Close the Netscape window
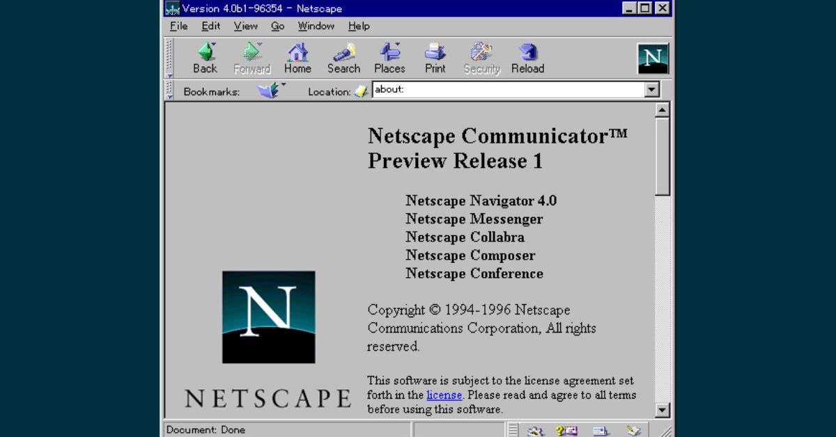This screenshot has width=836, height=437. pyautogui.click(x=662, y=8)
